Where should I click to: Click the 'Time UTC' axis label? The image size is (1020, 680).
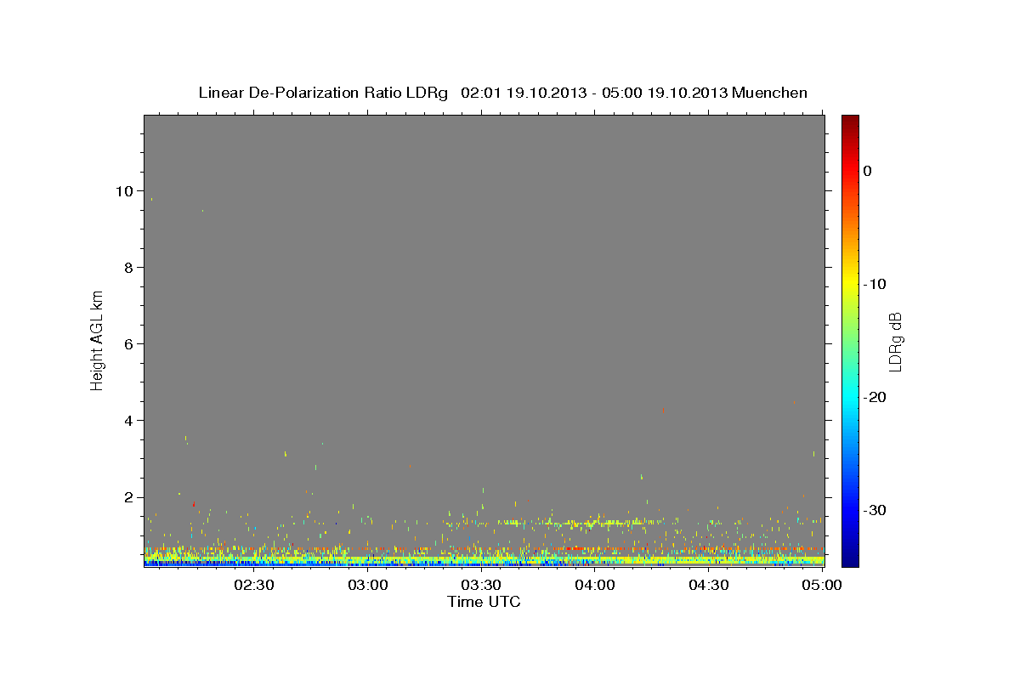click(x=484, y=602)
